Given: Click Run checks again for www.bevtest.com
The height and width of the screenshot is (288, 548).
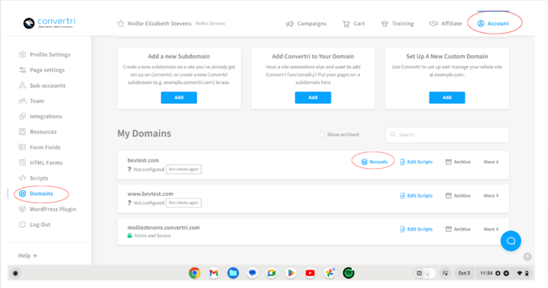Looking at the screenshot, I should [x=183, y=202].
